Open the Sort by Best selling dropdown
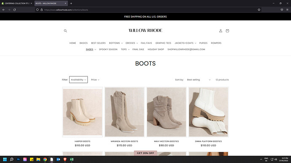Image resolution: width=291 pixels, height=163 pixels. click(x=199, y=80)
